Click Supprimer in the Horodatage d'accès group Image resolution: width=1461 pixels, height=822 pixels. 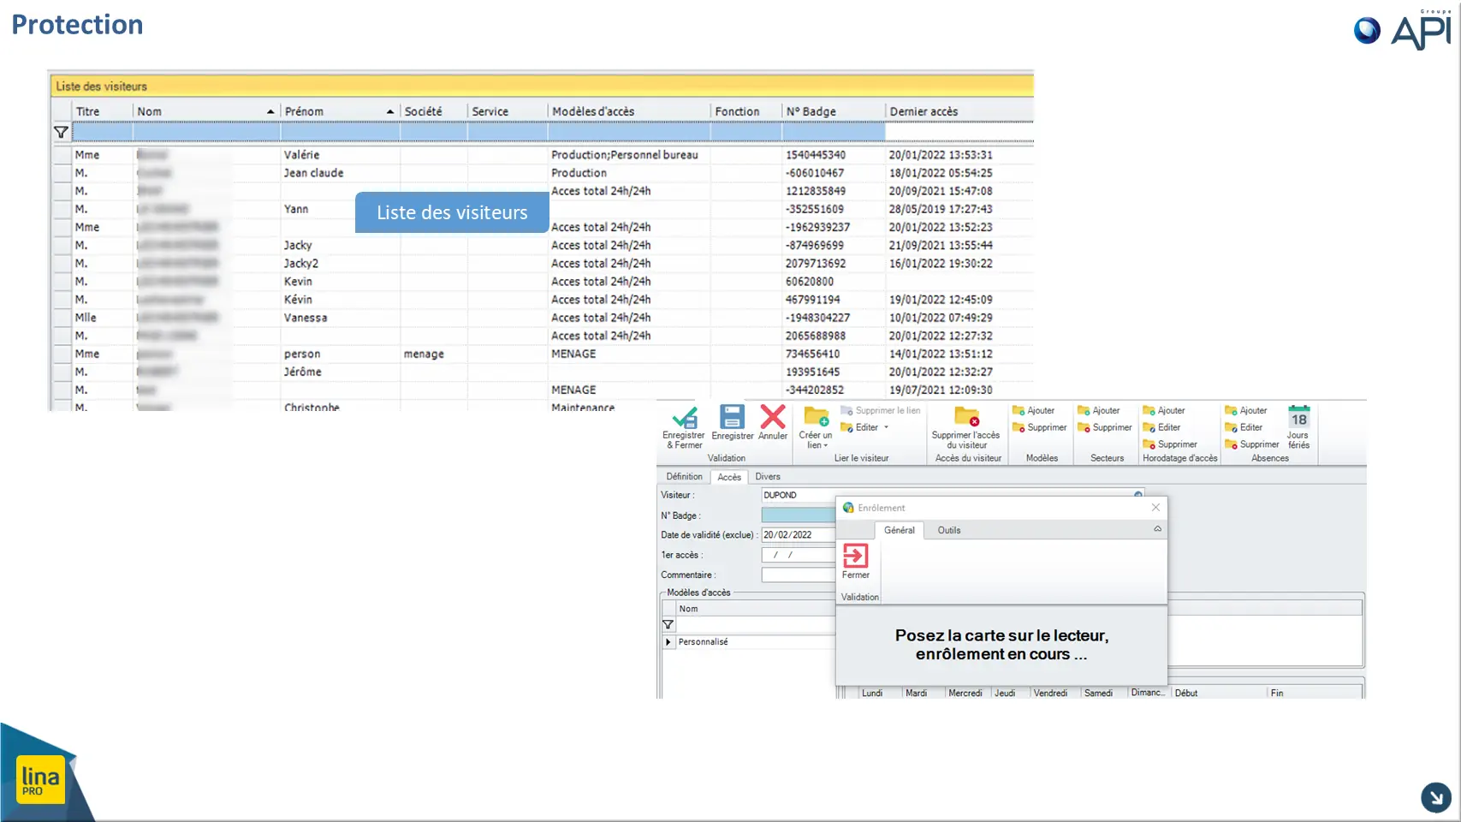tap(1170, 444)
